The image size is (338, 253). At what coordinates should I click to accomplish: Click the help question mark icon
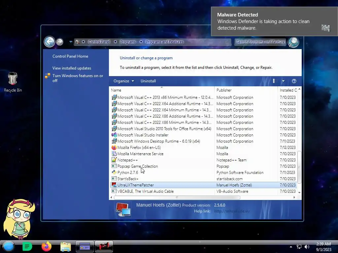(294, 81)
